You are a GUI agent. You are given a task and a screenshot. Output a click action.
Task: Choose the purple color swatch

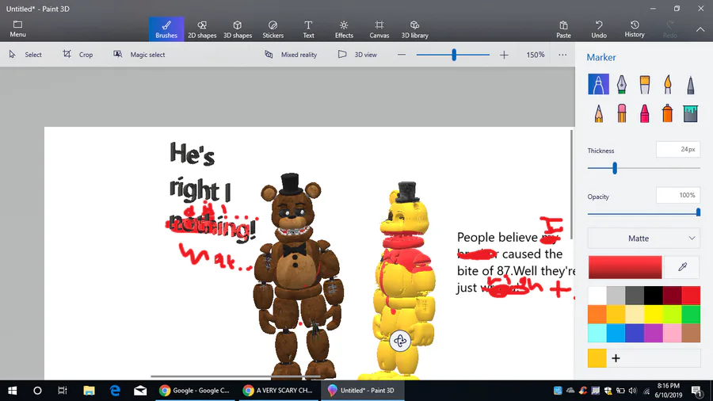pos(654,333)
